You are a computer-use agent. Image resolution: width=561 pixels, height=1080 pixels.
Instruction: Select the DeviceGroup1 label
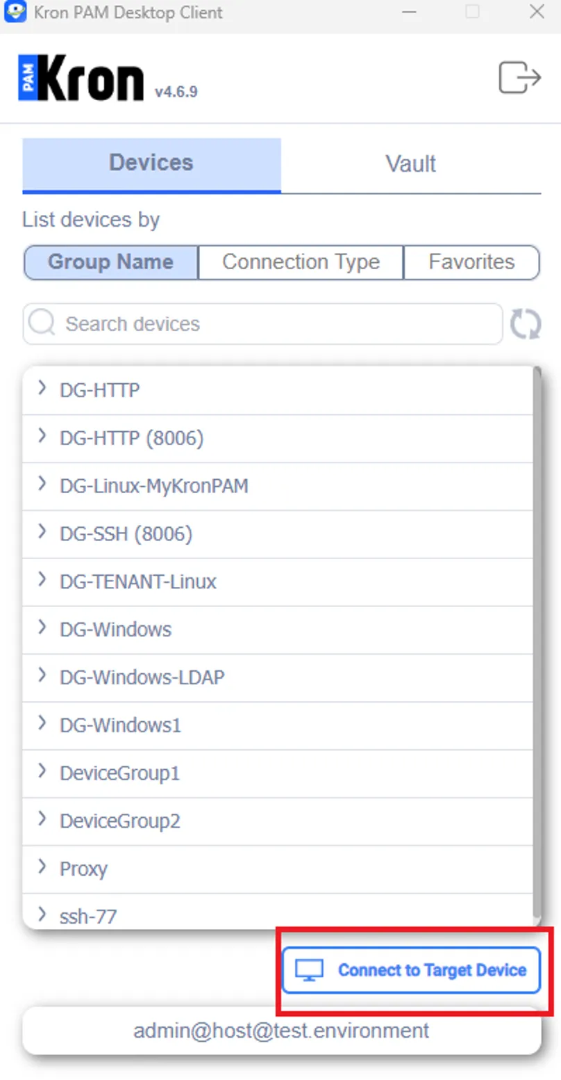(x=120, y=773)
